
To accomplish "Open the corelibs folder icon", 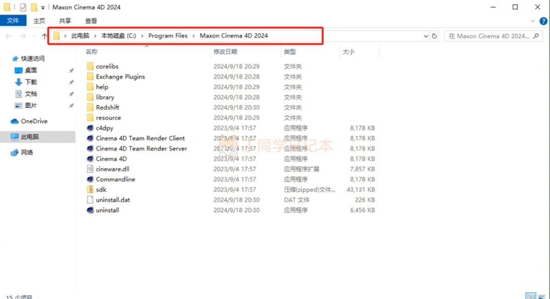I will click(x=90, y=66).
